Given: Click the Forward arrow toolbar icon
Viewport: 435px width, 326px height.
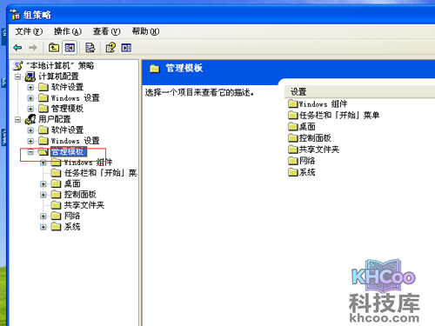Looking at the screenshot, I should pos(32,48).
